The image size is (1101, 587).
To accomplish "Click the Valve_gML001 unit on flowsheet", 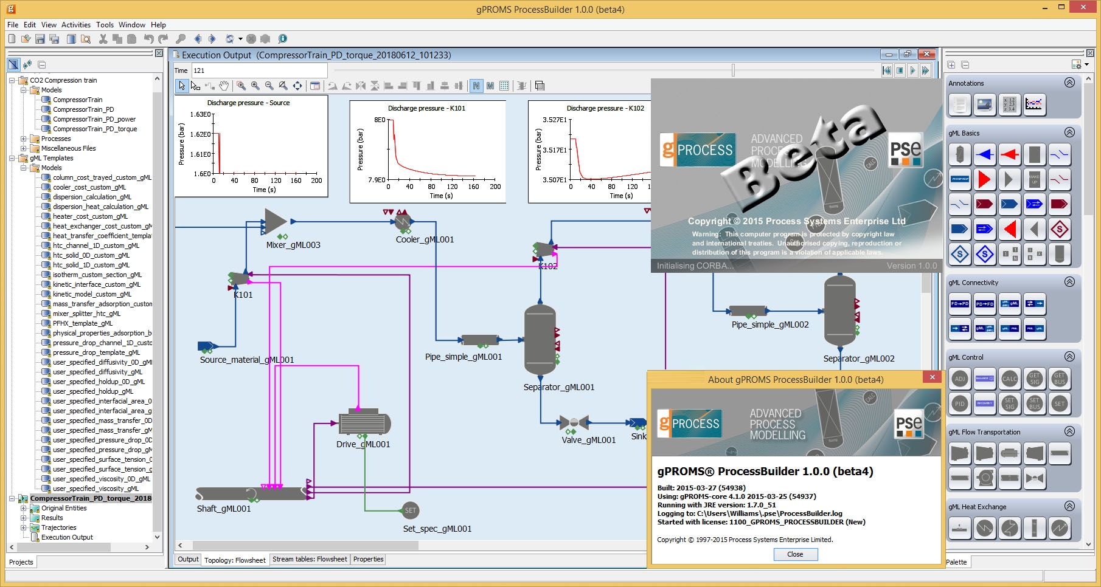I will [574, 423].
